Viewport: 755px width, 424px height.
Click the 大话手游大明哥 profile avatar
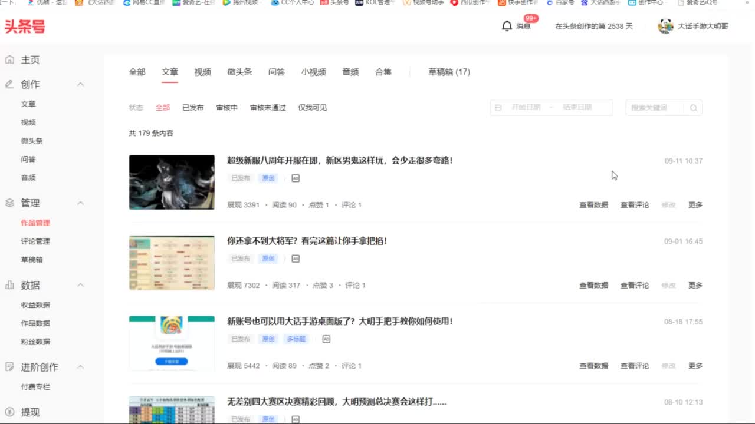pos(665,26)
